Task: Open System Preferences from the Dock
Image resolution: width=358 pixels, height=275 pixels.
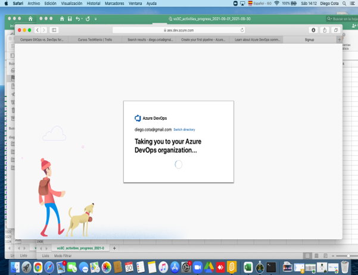Action: click(186, 267)
